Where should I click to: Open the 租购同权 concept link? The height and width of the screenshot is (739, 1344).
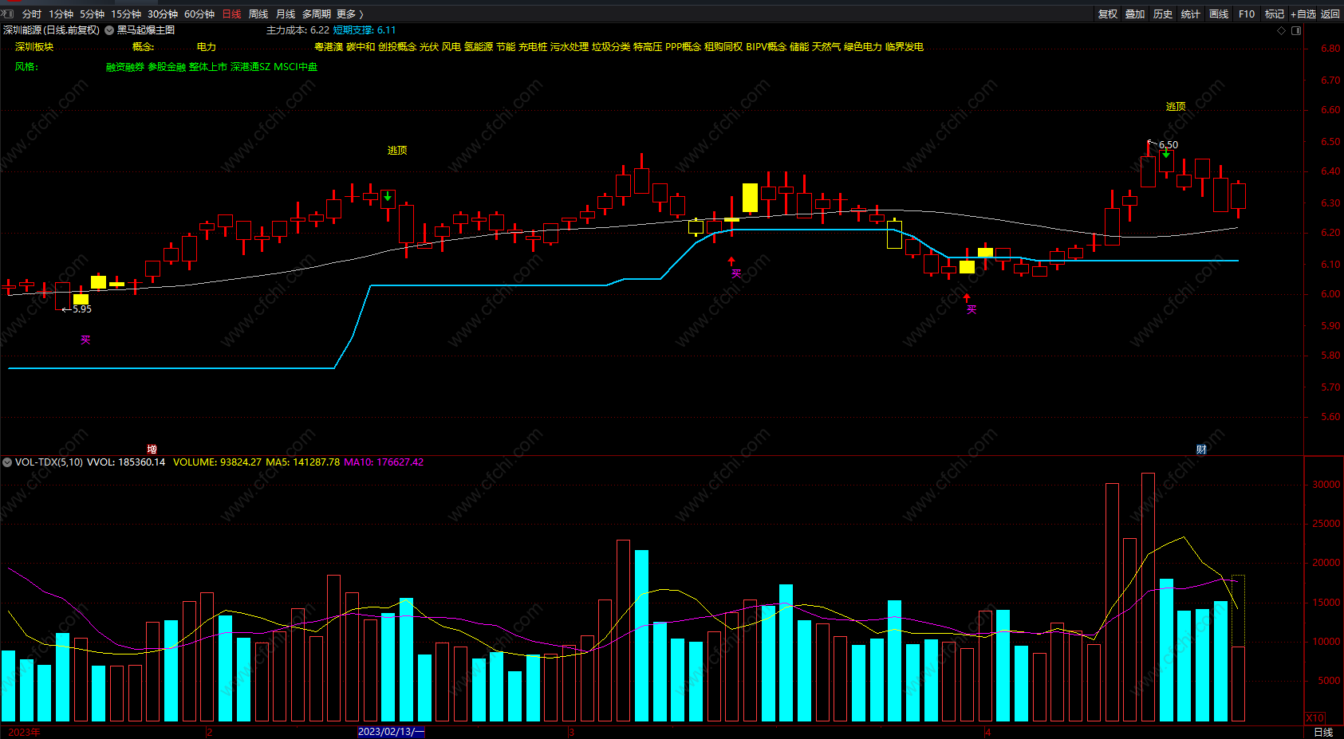pyautogui.click(x=723, y=47)
